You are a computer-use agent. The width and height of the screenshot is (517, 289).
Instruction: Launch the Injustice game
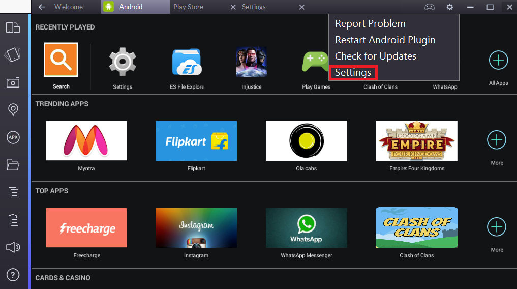[251, 62]
